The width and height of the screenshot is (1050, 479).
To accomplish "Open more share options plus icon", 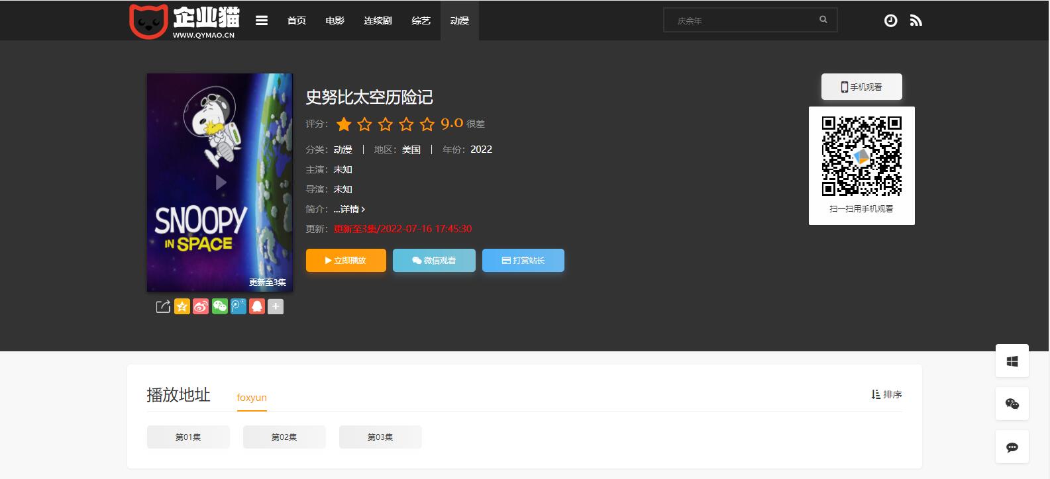I will (276, 306).
